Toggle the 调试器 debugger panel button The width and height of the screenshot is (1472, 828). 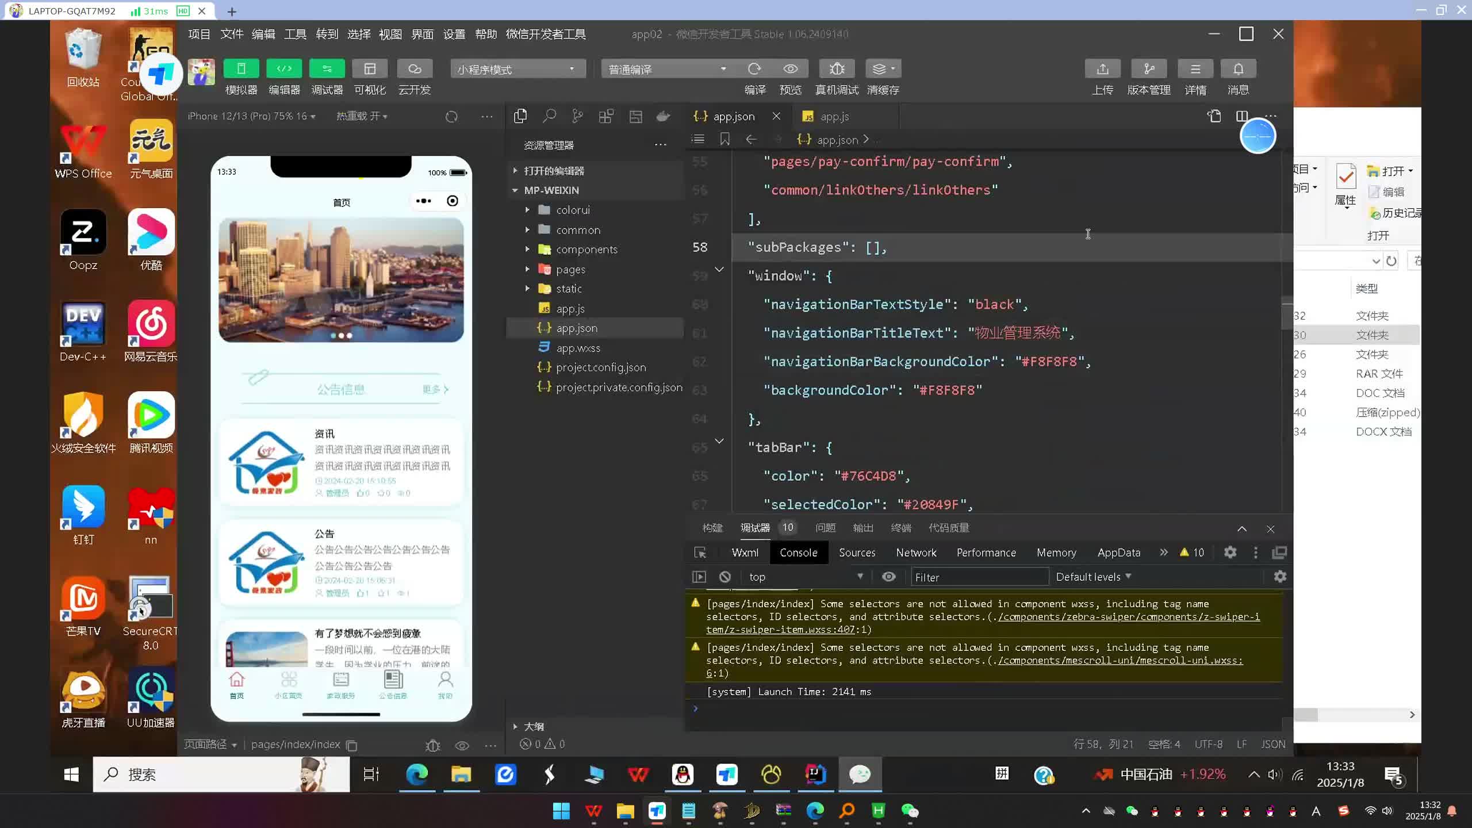tap(327, 69)
